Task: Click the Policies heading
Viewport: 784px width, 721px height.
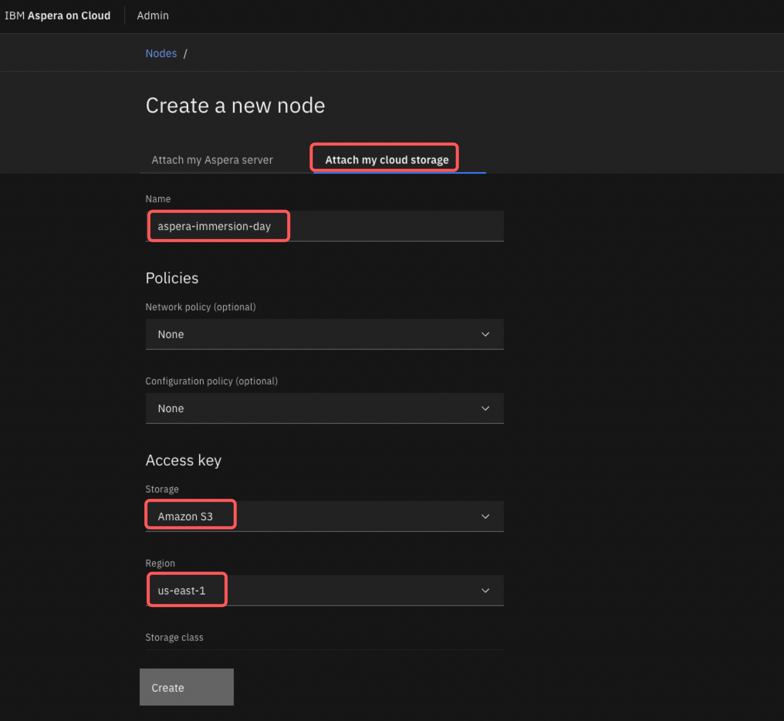Action: (172, 278)
